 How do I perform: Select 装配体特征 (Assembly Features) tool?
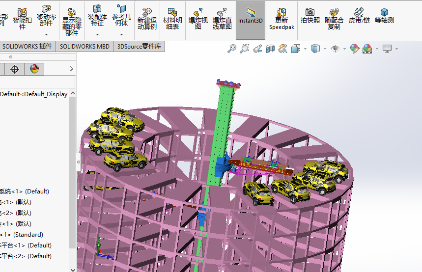coord(97,16)
